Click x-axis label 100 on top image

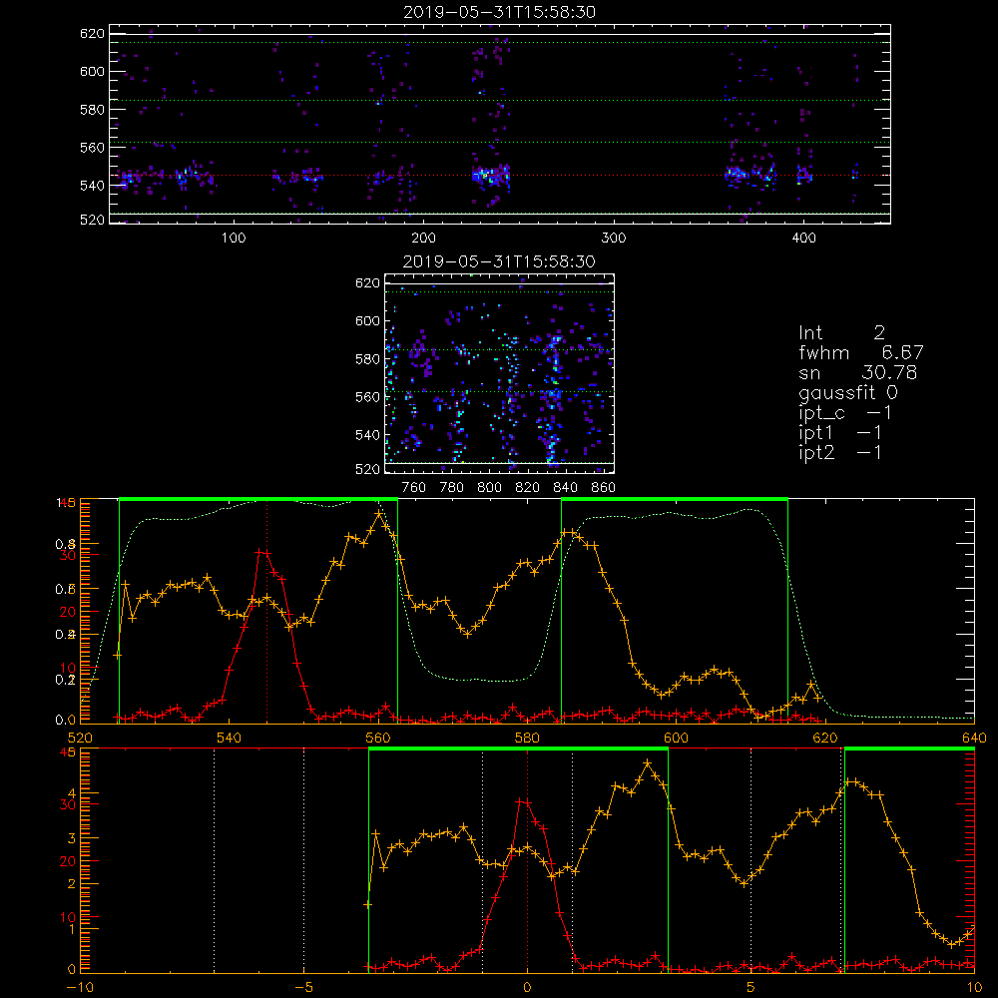[x=234, y=239]
